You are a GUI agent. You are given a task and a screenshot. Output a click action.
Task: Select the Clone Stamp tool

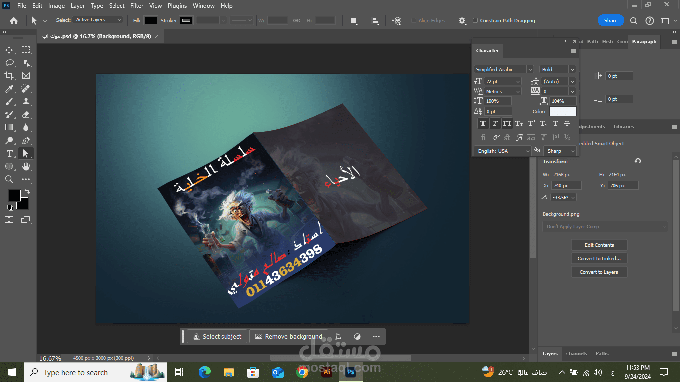coord(26,101)
